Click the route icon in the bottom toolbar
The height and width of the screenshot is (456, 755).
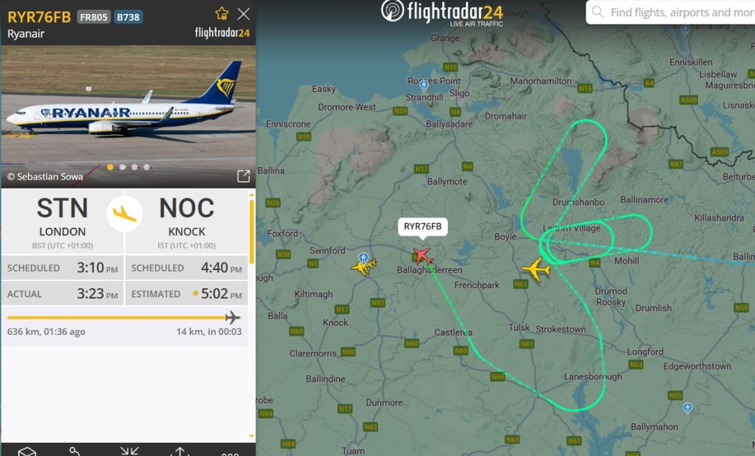(74, 452)
